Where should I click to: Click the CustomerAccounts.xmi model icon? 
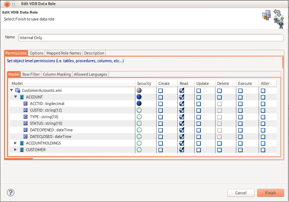tap(17, 90)
